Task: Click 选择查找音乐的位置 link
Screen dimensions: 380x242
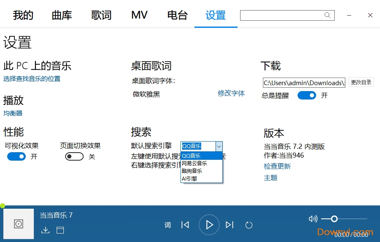Action: 32,79
